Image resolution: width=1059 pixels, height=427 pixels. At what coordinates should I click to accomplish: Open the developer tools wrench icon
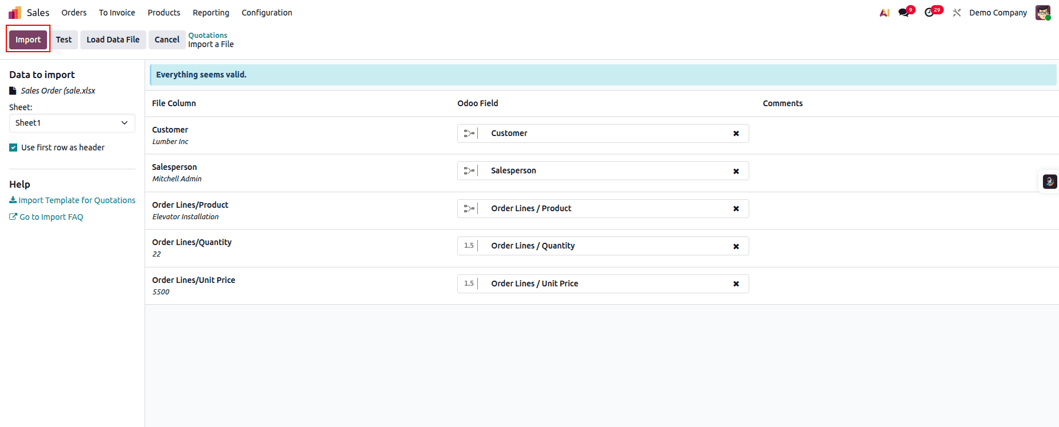point(956,13)
